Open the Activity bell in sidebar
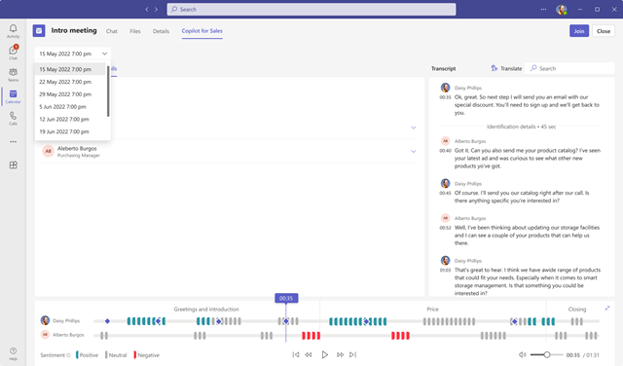The width and height of the screenshot is (623, 366). [13, 30]
